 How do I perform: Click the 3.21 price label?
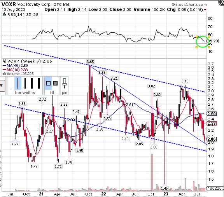click(x=114, y=78)
